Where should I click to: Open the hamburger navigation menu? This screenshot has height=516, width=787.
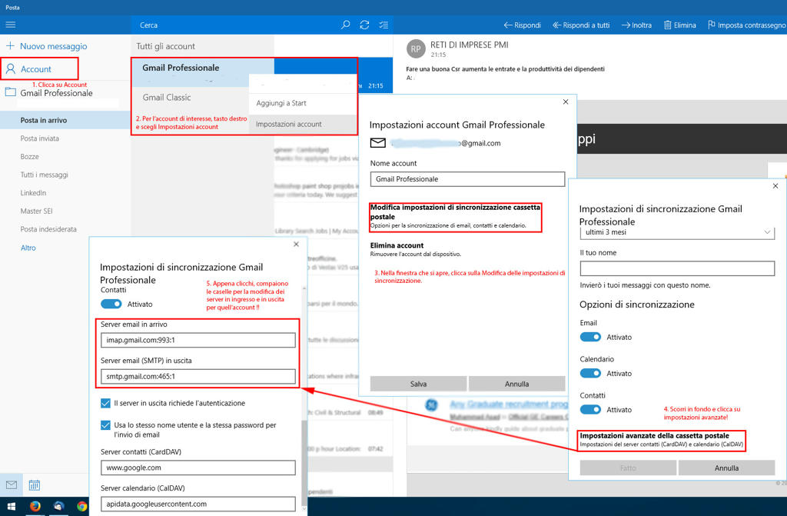click(x=11, y=25)
